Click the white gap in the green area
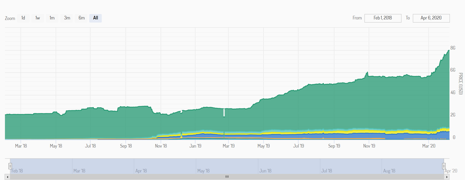The height and width of the screenshot is (180, 465). pos(224,113)
